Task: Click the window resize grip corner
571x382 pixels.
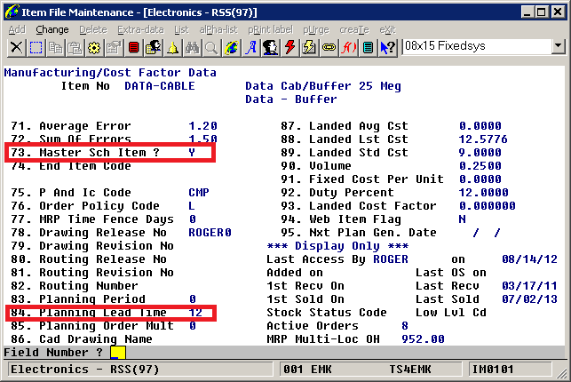Action: (562, 373)
